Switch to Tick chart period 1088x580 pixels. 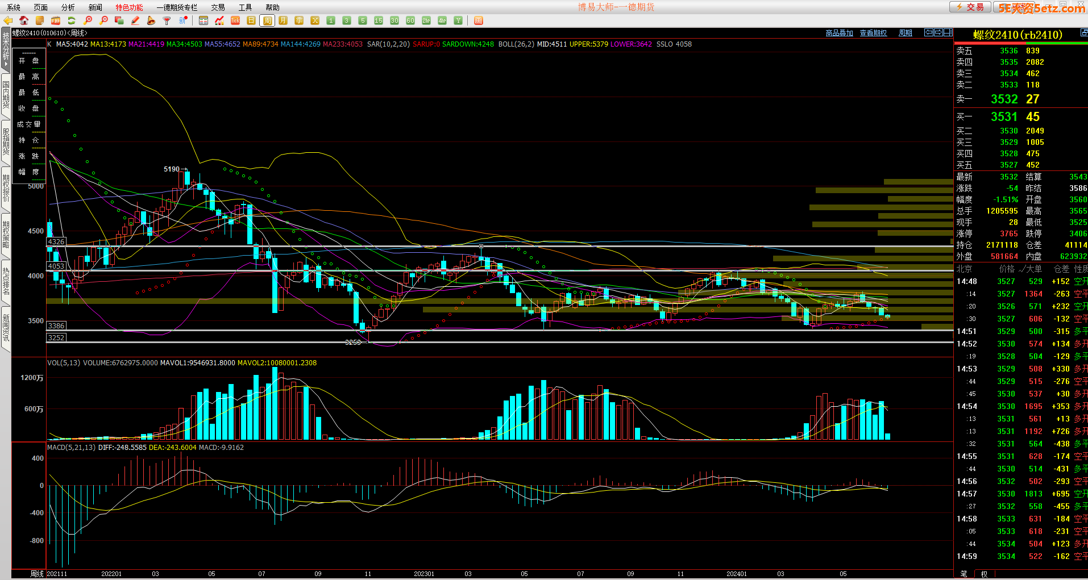235,20
